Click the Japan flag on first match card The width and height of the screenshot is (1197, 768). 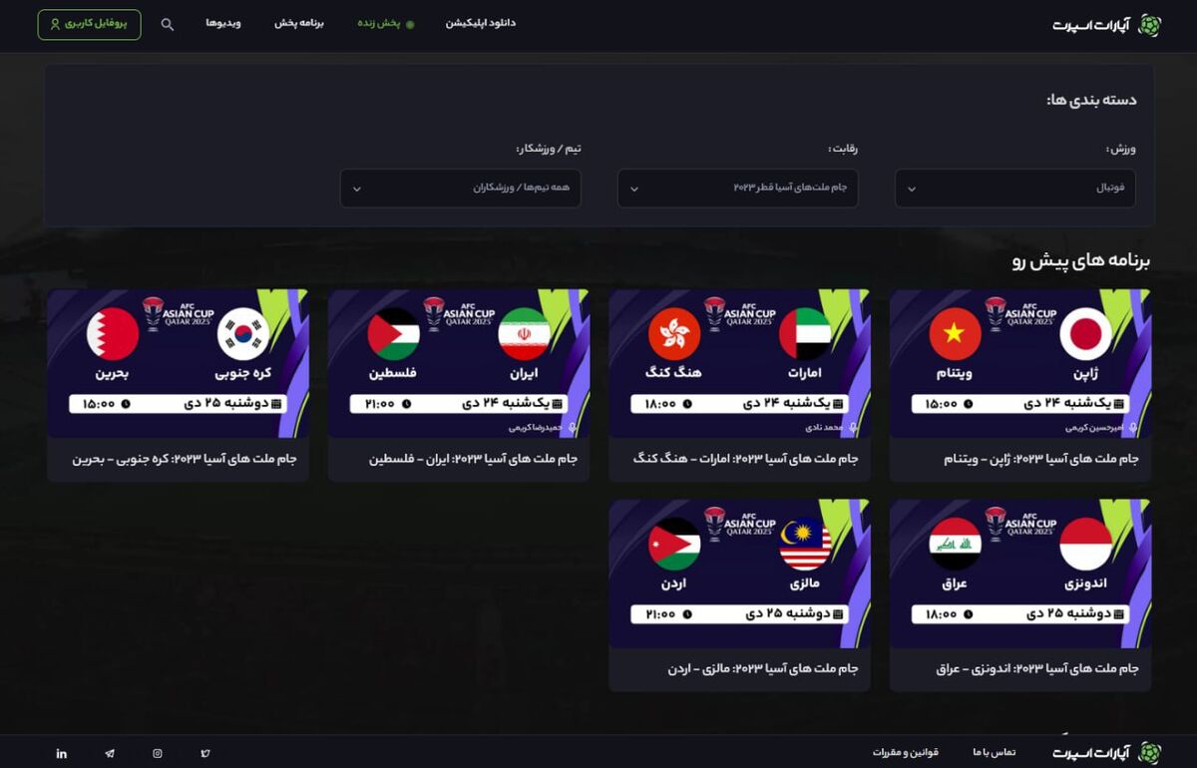tap(1084, 334)
